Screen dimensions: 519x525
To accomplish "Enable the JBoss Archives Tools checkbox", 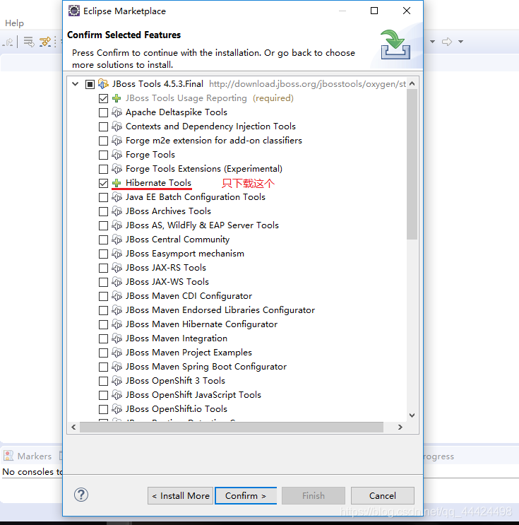I will [x=103, y=211].
